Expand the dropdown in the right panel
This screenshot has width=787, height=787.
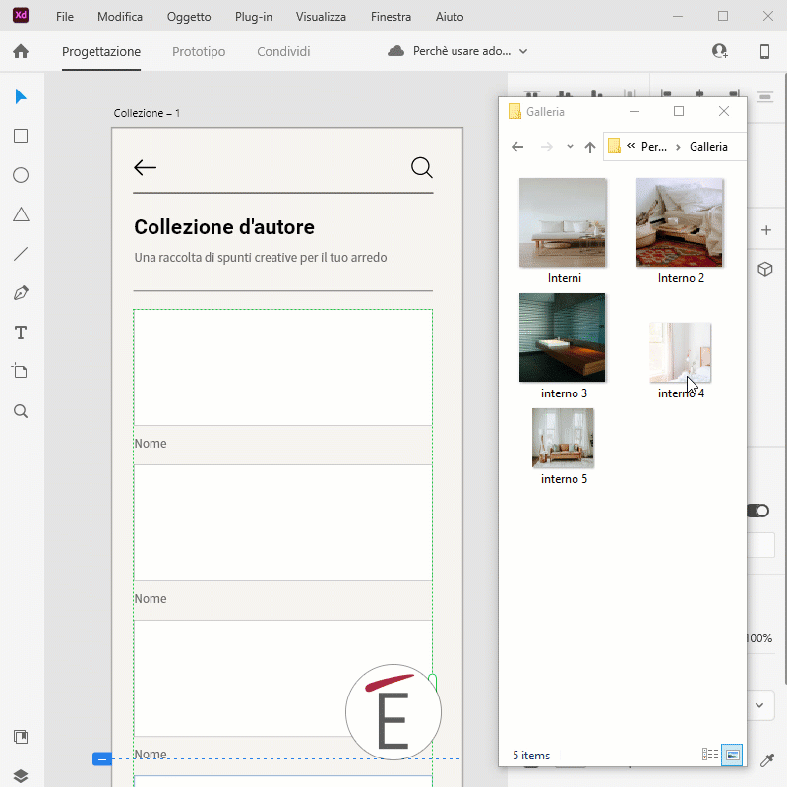(759, 705)
